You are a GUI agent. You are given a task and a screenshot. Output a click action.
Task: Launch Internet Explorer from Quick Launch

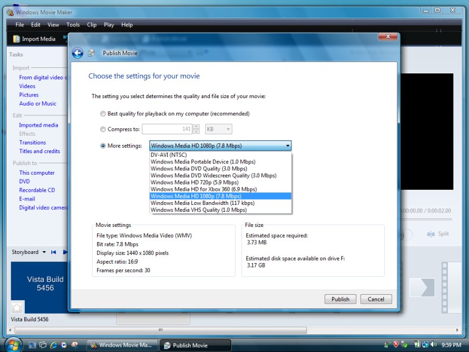(x=53, y=345)
